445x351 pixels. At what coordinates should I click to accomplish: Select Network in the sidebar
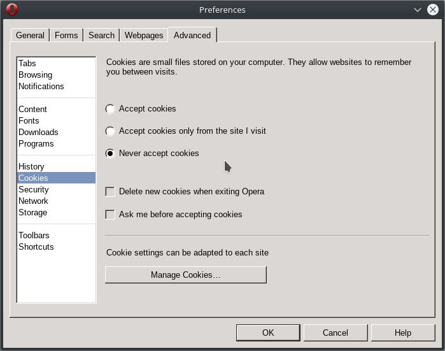(56, 201)
